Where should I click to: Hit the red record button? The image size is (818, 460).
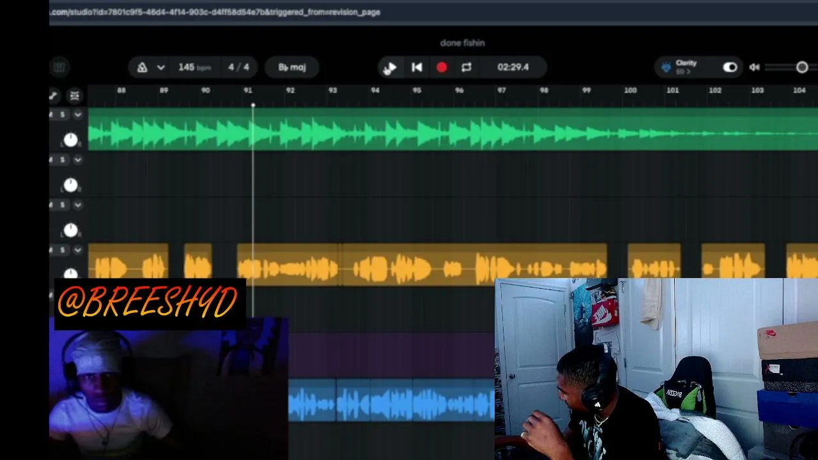click(442, 67)
